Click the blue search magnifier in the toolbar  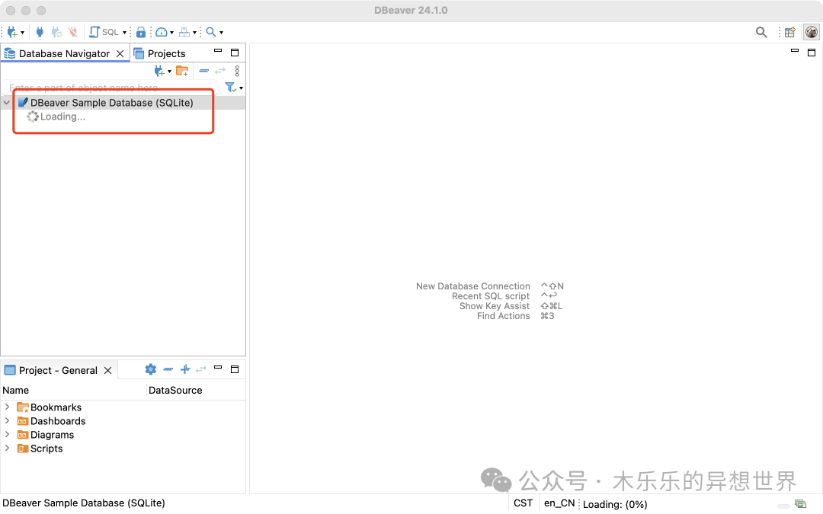pos(211,32)
